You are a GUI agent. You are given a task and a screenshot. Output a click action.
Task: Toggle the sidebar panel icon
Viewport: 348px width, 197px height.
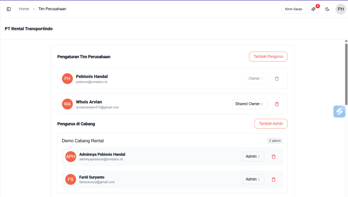coord(9,9)
